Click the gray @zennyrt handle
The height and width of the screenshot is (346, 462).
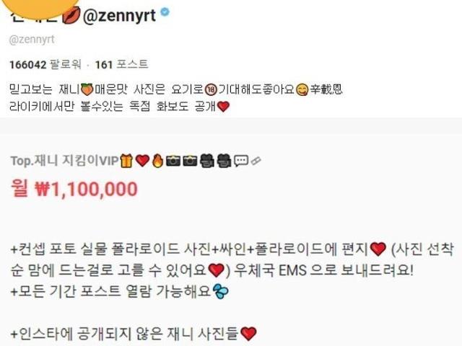point(32,40)
